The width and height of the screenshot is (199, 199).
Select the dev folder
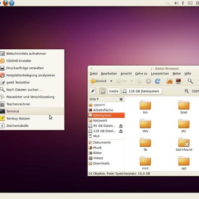click(x=145, y=126)
